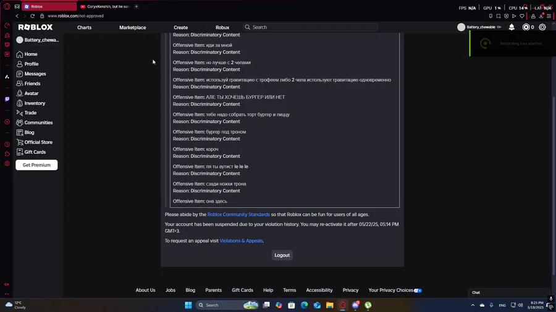Viewport: 556px width, 312px height.
Task: Open the Accessibility footer link
Action: 319,290
